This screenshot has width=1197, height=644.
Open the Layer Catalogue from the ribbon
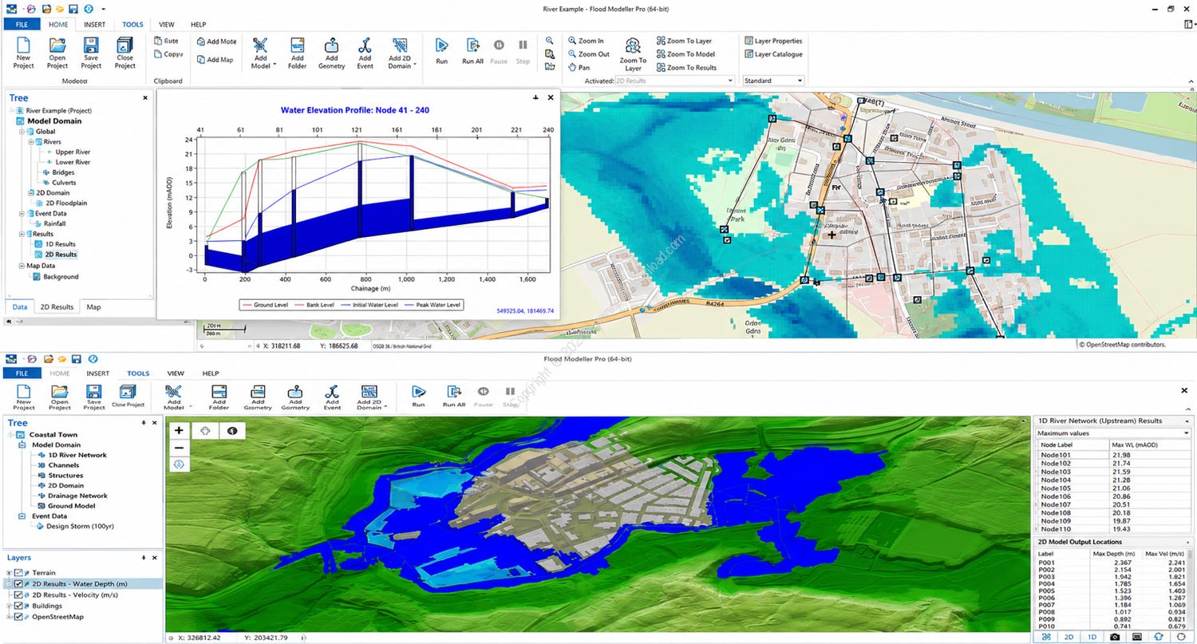[773, 54]
